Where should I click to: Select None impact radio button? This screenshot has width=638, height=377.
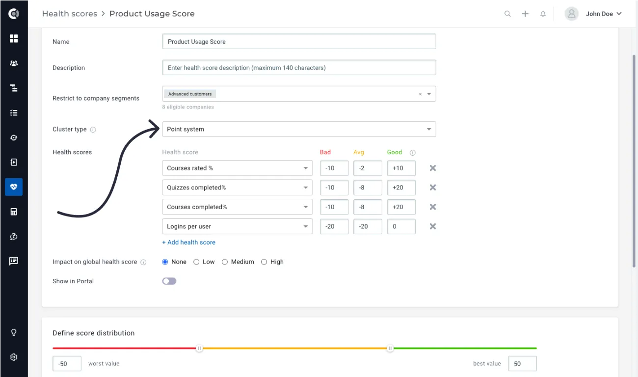pyautogui.click(x=165, y=262)
